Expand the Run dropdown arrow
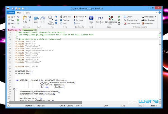This screenshot has width=168, height=114. [x=91, y=24]
